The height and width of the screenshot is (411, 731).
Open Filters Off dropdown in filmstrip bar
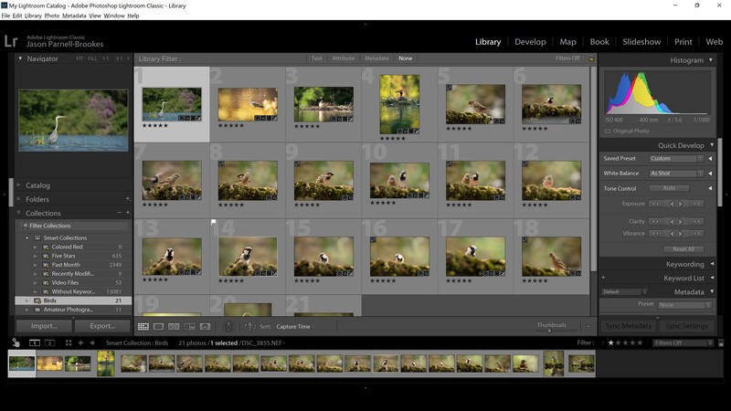tap(683, 343)
